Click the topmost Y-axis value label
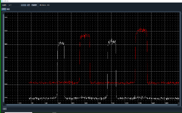The image size is (182, 113). tap(6, 17)
